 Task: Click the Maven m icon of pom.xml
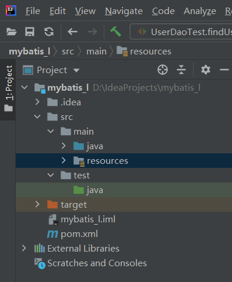[52, 234]
